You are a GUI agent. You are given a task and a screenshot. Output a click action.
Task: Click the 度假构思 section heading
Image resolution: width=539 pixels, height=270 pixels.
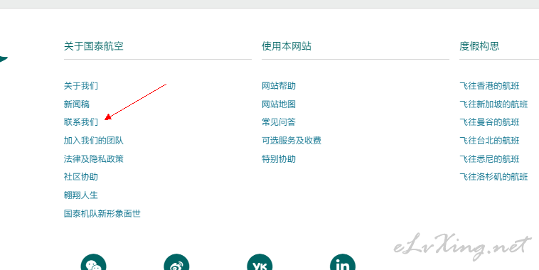pyautogui.click(x=479, y=46)
